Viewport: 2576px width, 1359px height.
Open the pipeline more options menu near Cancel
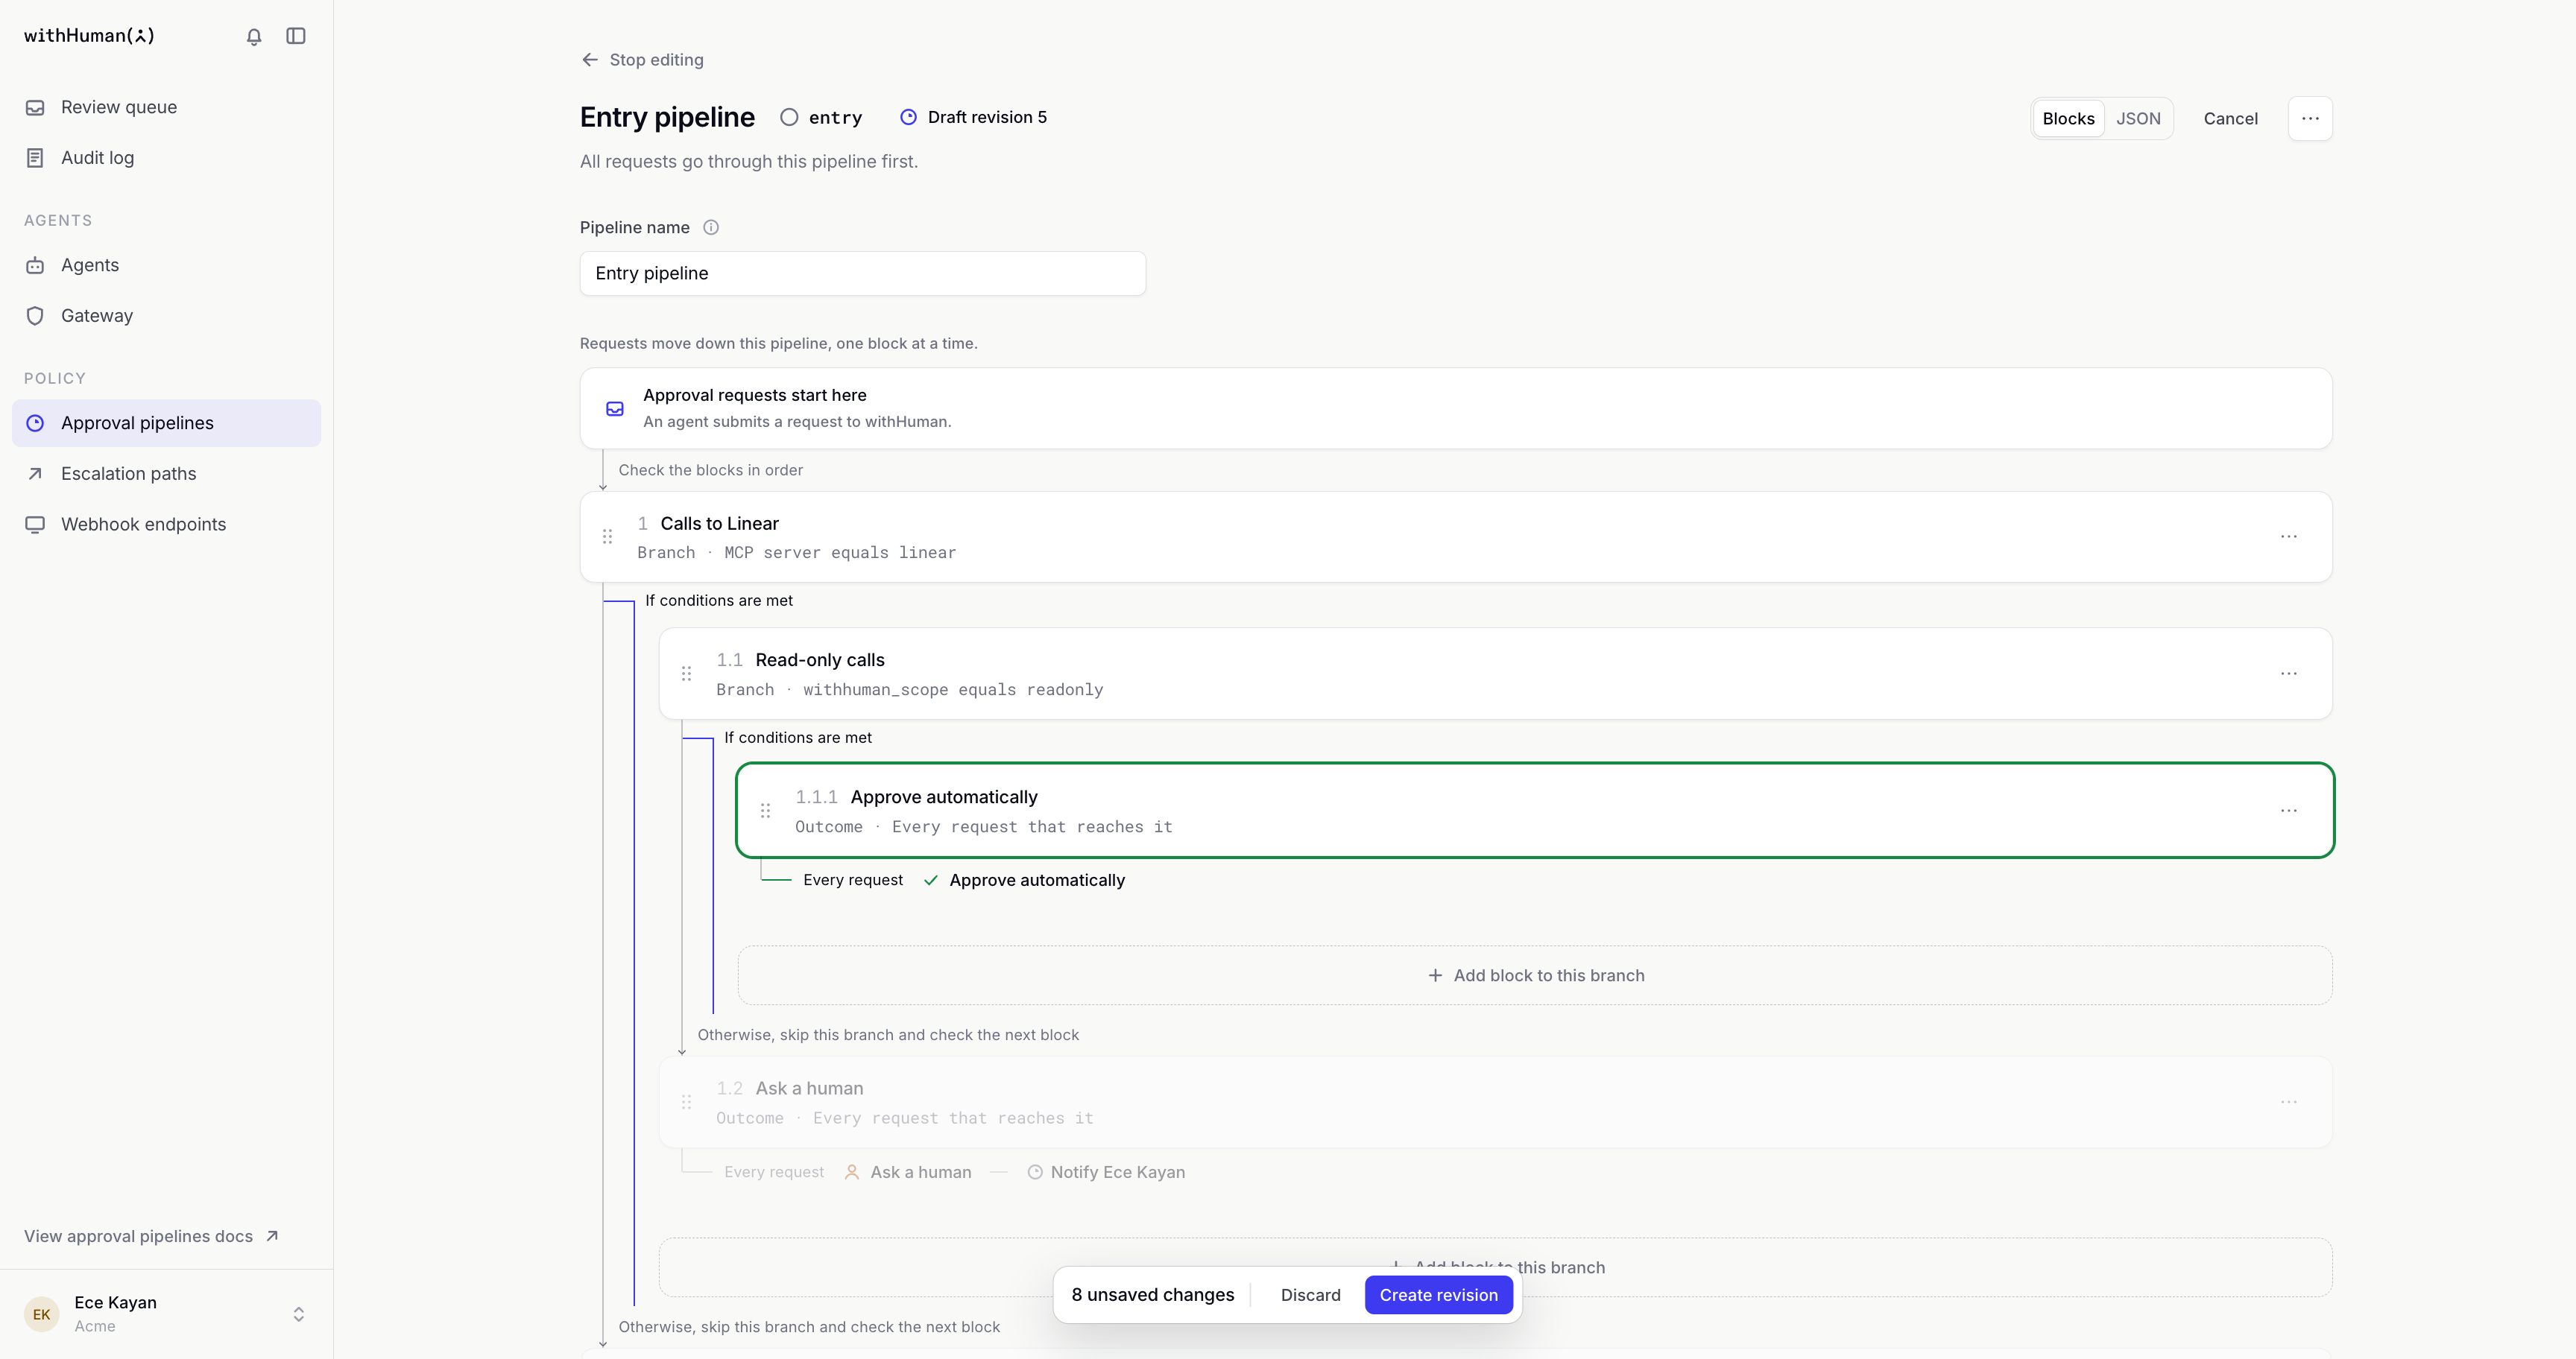pos(2310,119)
